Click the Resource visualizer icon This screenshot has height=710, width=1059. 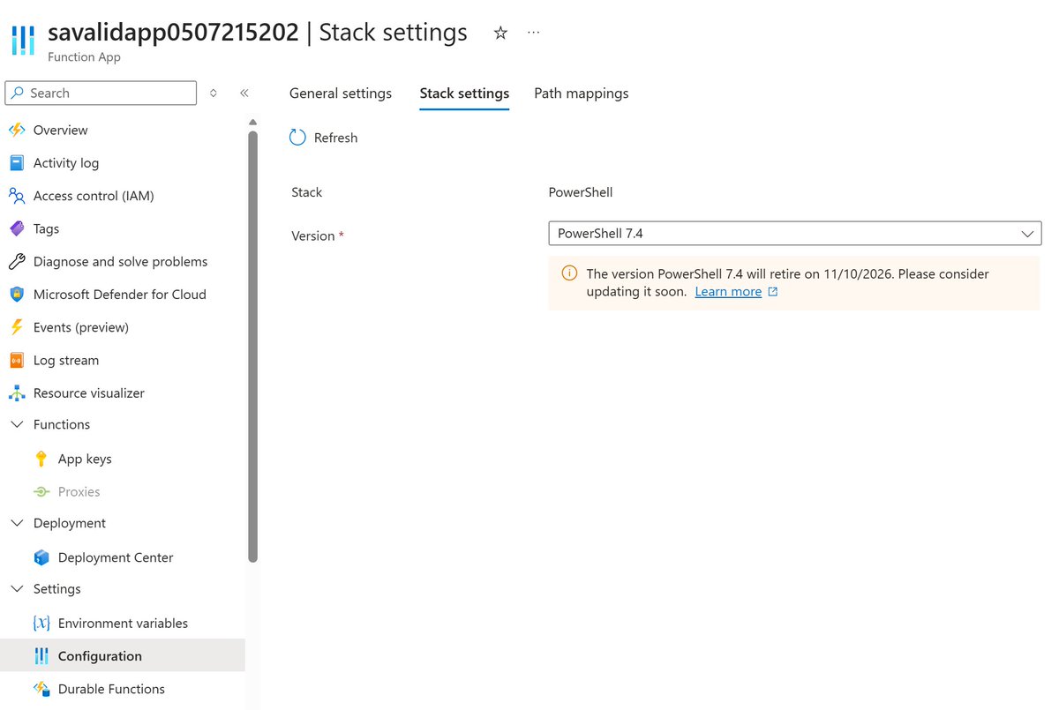[x=17, y=393]
